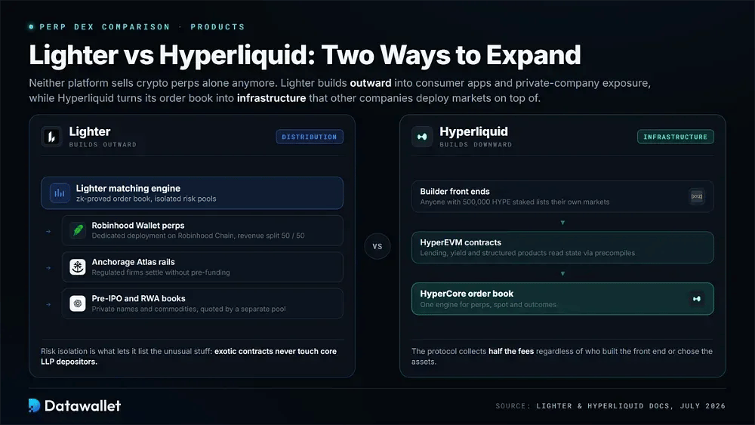
Task: Click the bar chart icon in Lighter matching engine
Action: [x=60, y=193]
